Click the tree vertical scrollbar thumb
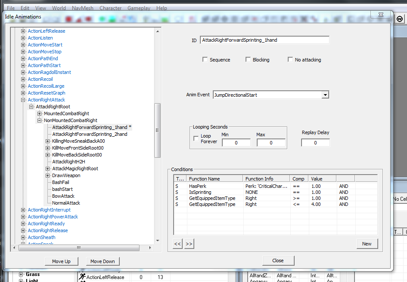This screenshot has height=282, width=407. coord(157,130)
